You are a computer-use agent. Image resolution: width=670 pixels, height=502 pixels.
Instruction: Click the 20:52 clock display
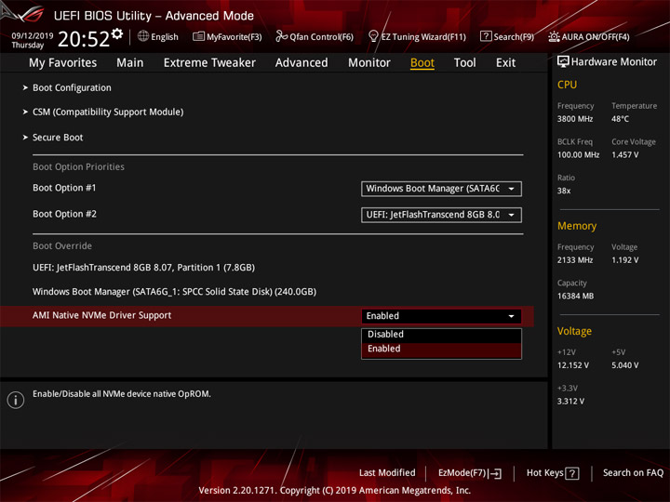84,39
